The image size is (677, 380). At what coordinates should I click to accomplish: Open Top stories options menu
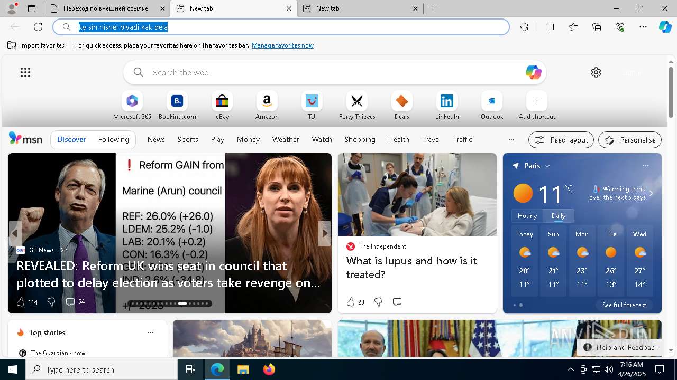click(151, 332)
